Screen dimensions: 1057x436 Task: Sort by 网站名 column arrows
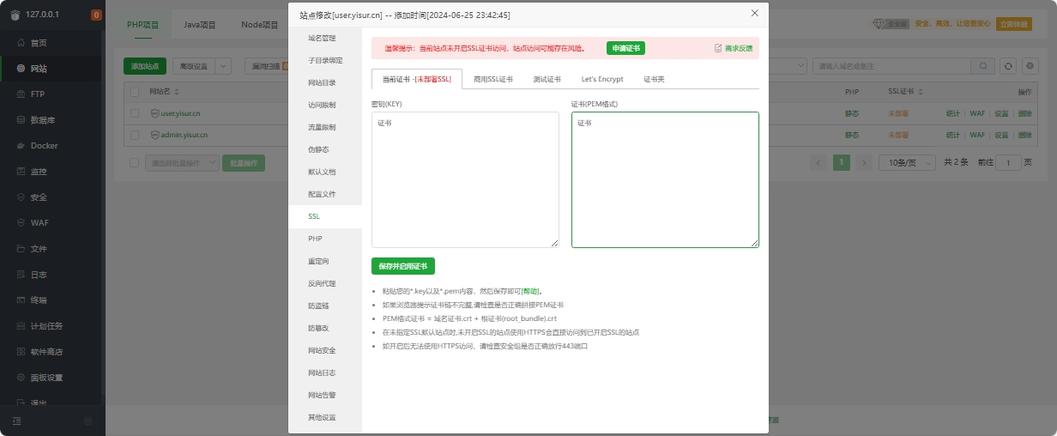[178, 91]
